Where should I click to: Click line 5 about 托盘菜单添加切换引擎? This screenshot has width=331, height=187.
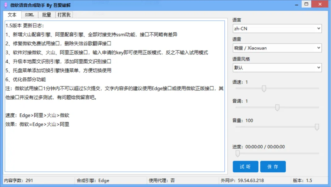coord(59,71)
